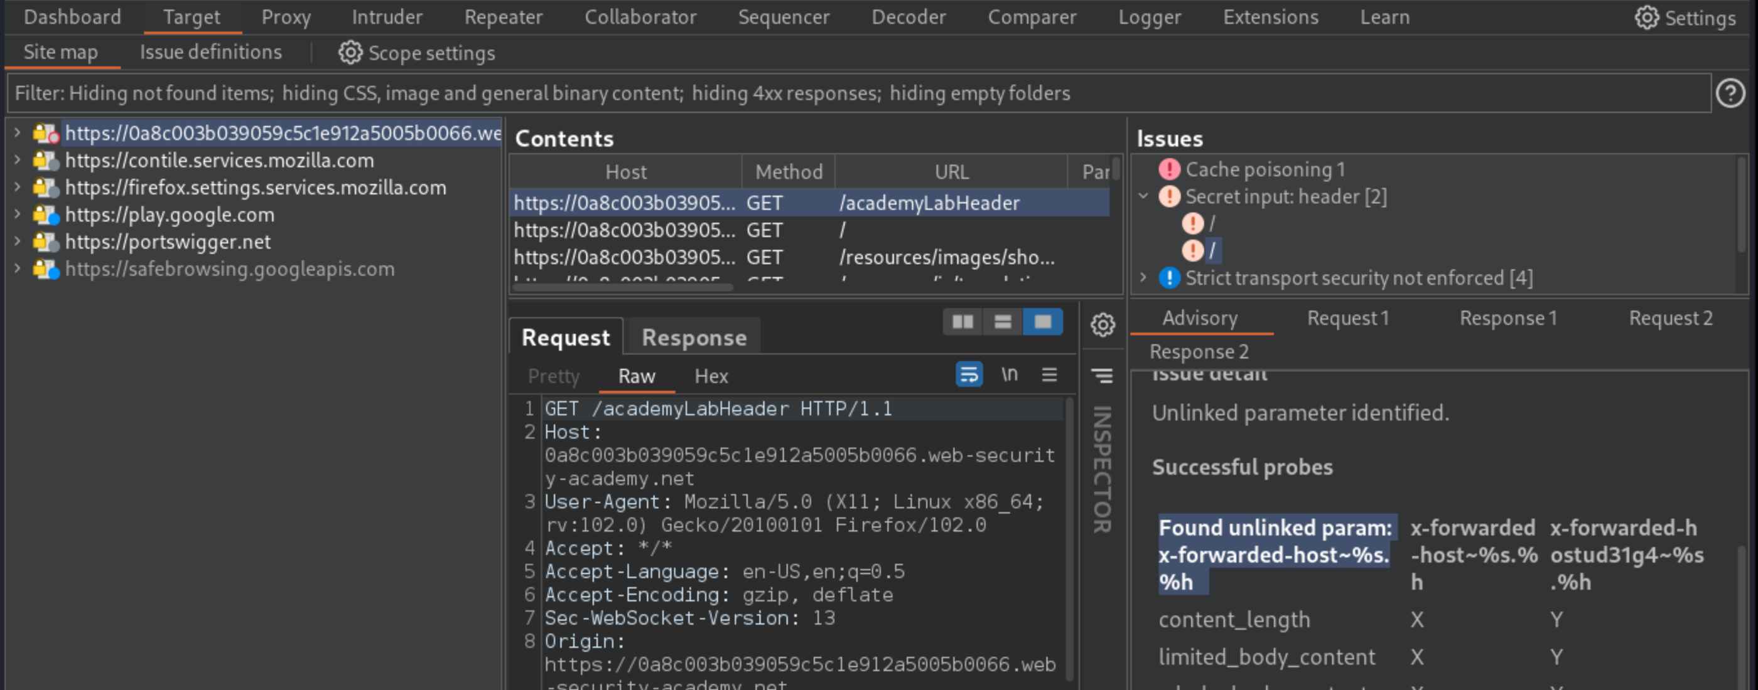Click the Secret input header severity icon
This screenshot has height=690, width=1758.
tap(1169, 196)
